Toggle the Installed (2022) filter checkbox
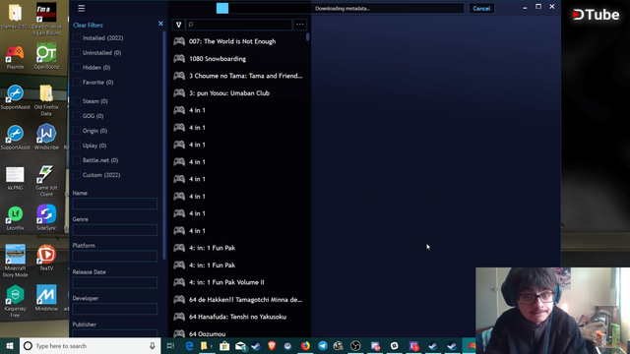Viewport: 630px width, 354px height. pyautogui.click(x=77, y=38)
